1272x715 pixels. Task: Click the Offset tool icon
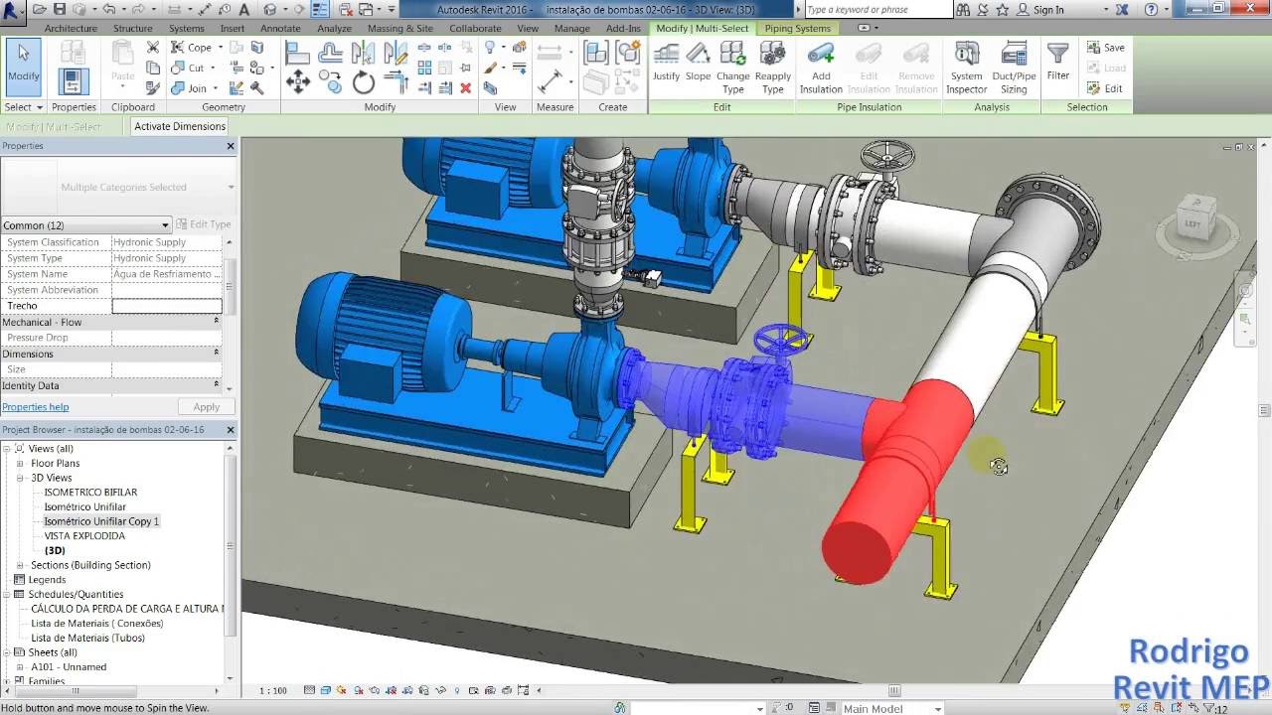tap(331, 52)
